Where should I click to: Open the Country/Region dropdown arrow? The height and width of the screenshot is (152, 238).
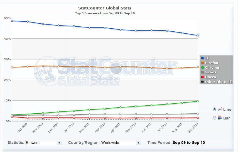pyautogui.click(x=138, y=143)
